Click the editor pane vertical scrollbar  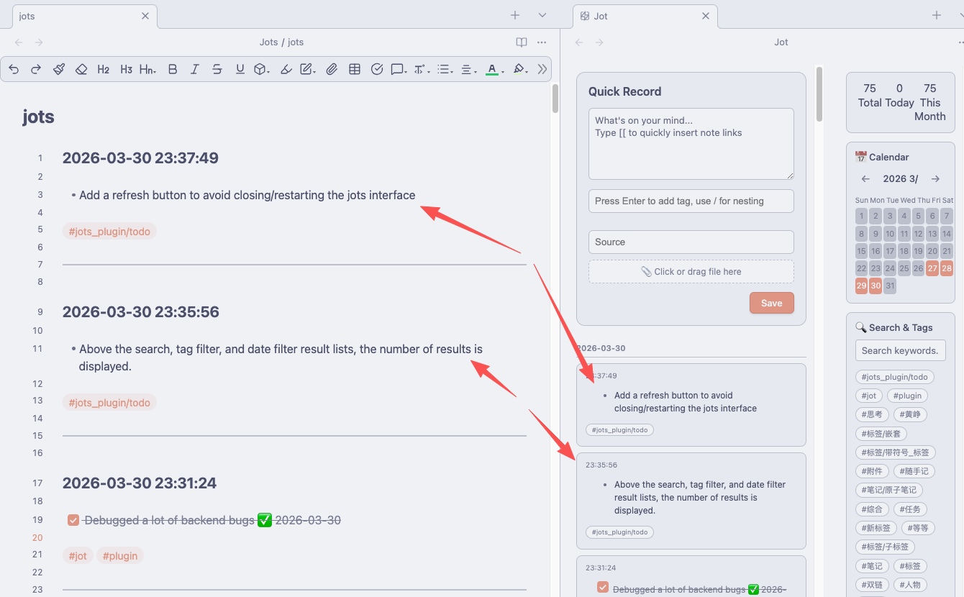pyautogui.click(x=555, y=99)
